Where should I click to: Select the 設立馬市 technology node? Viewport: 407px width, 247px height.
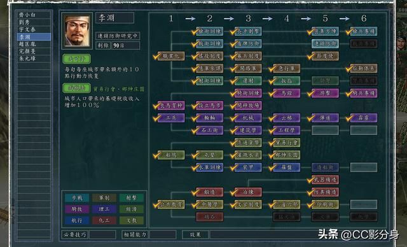(x=210, y=106)
